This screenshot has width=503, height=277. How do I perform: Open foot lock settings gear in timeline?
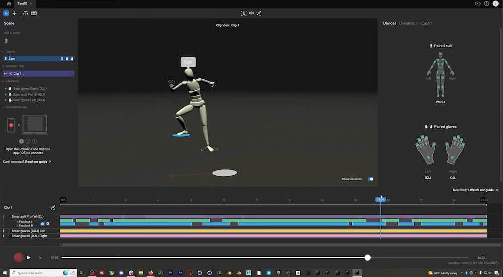pyautogui.click(x=48, y=223)
